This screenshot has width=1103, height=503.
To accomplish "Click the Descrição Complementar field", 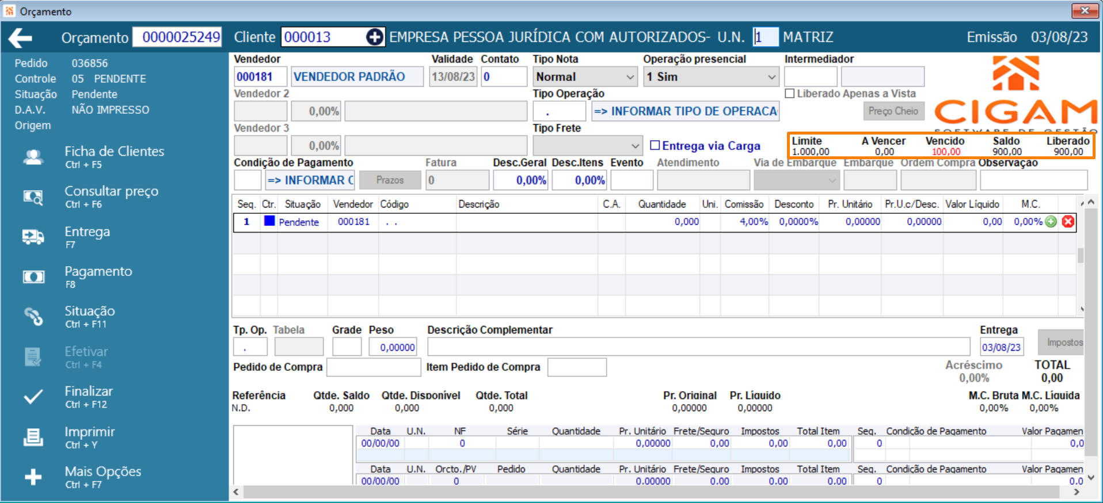I will coord(698,347).
